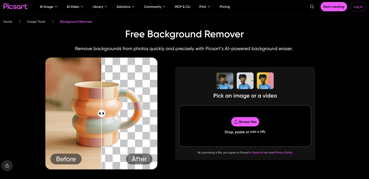Click the Free Background Remover heading
Screen dimensions: 369x179
(184, 34)
